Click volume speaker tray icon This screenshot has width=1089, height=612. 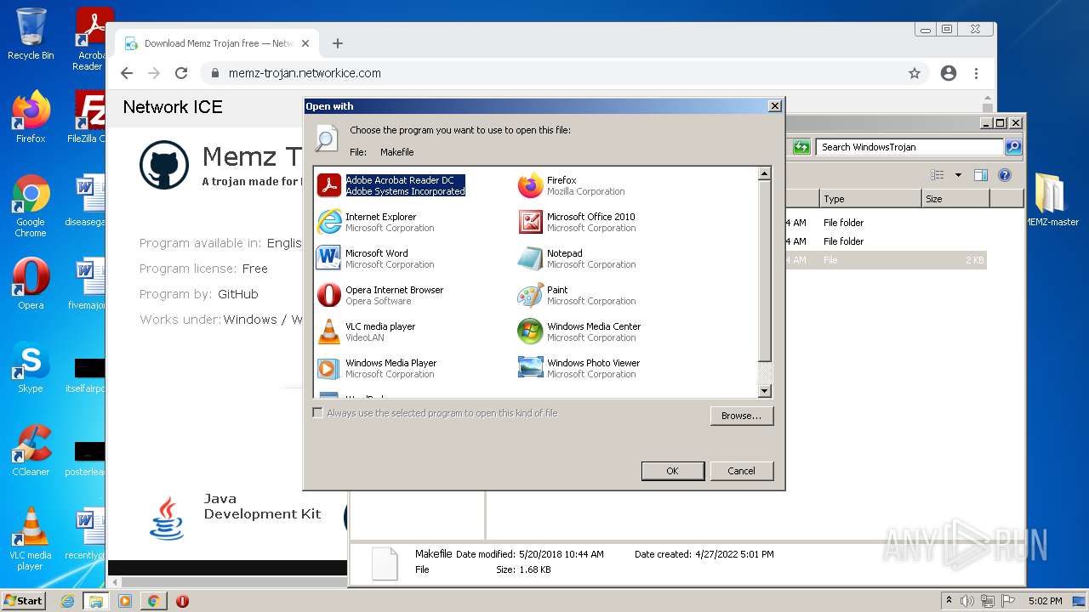pos(966,601)
